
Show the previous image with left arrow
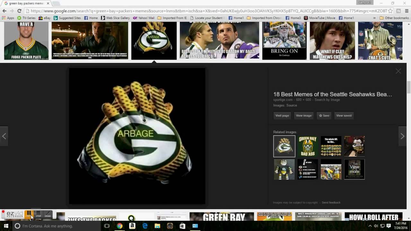point(4,136)
